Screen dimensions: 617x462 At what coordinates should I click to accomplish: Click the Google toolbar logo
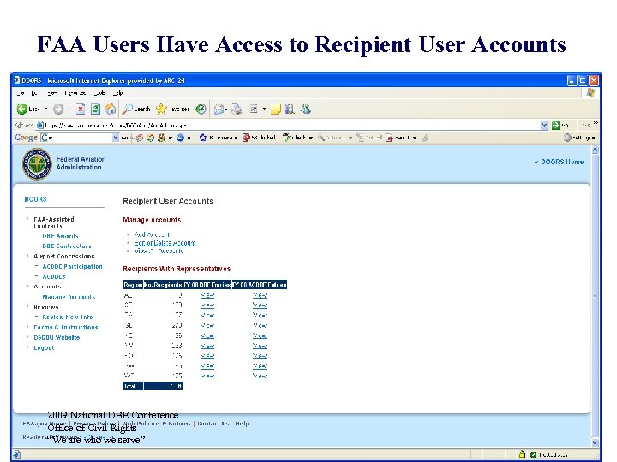point(26,138)
